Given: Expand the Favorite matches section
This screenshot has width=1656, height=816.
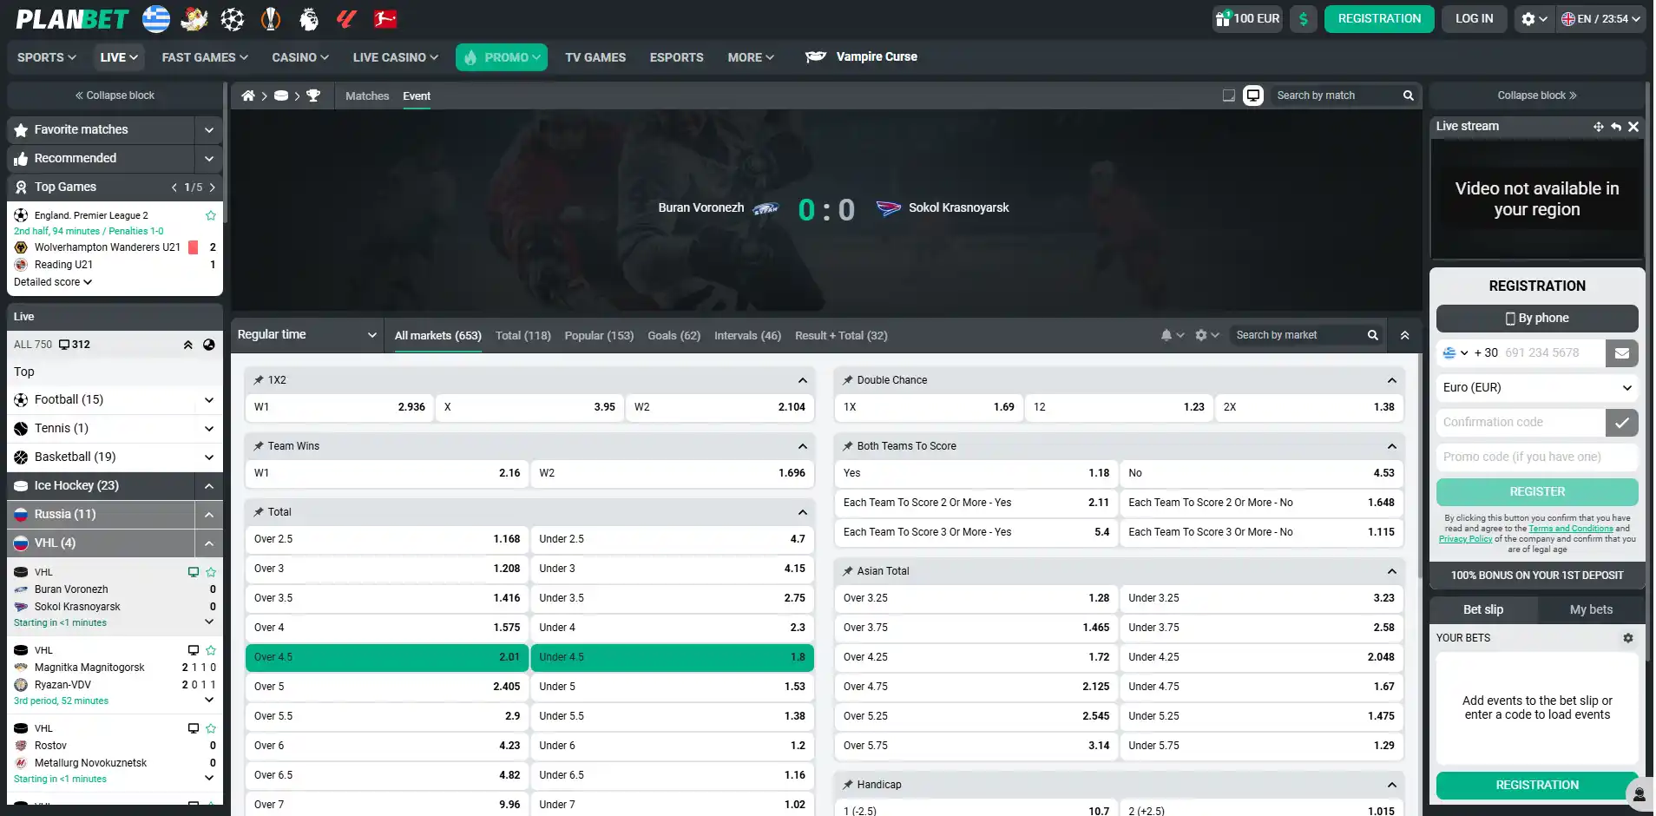Looking at the screenshot, I should (x=209, y=130).
